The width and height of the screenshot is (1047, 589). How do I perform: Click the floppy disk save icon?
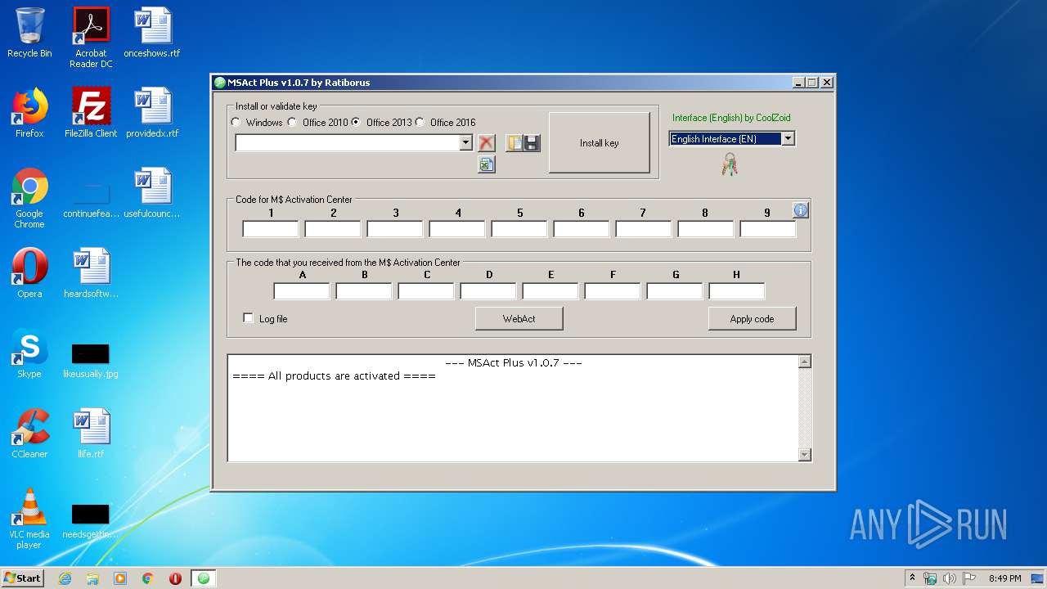point(532,143)
